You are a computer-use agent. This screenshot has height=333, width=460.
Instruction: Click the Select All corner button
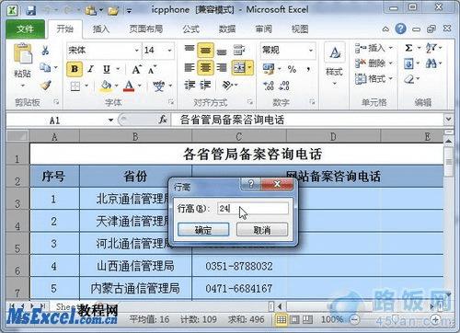(x=17, y=136)
